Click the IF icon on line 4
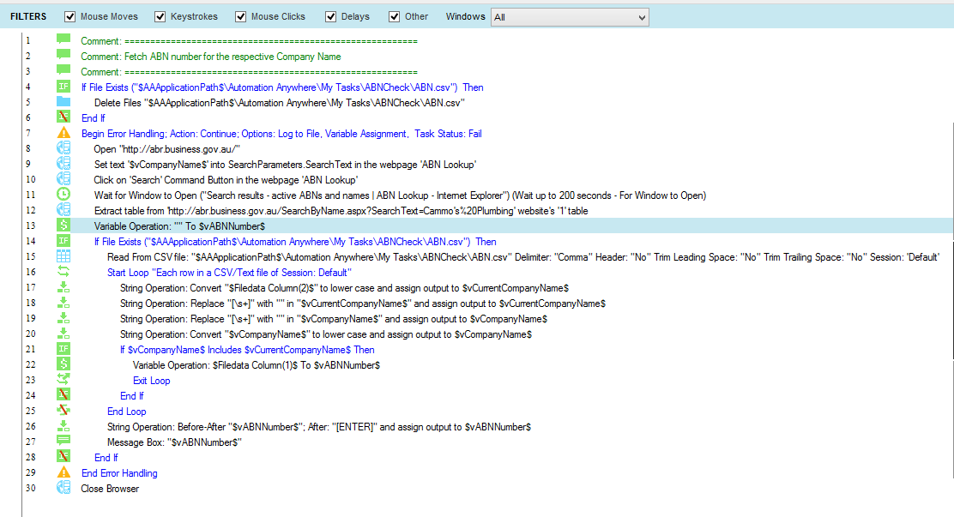 click(x=63, y=87)
